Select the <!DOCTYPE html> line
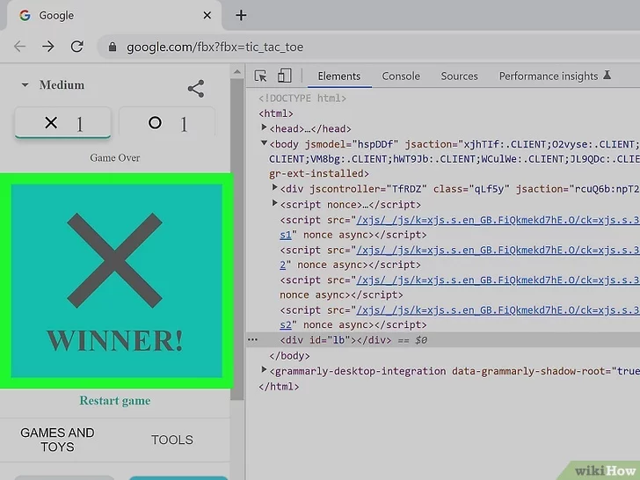The image size is (640, 480). click(x=302, y=98)
